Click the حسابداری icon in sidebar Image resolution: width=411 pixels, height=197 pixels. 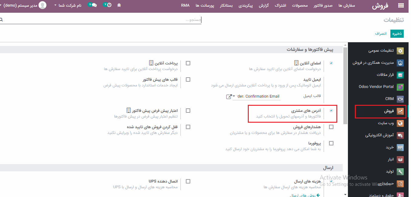[x=400, y=184]
